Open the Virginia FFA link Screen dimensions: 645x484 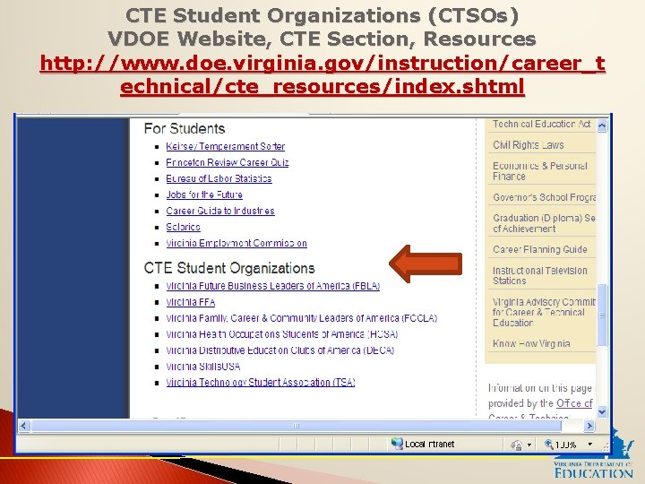tap(191, 302)
